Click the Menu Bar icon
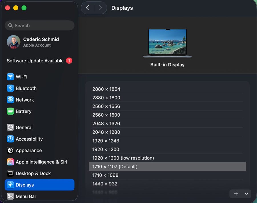257x203 pixels. click(x=10, y=196)
